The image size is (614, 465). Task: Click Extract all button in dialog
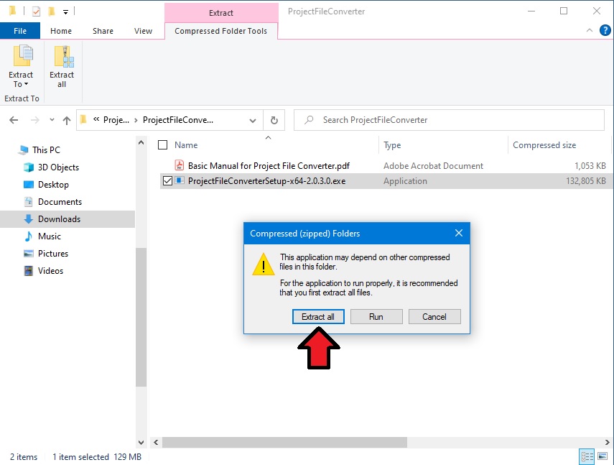[318, 316]
